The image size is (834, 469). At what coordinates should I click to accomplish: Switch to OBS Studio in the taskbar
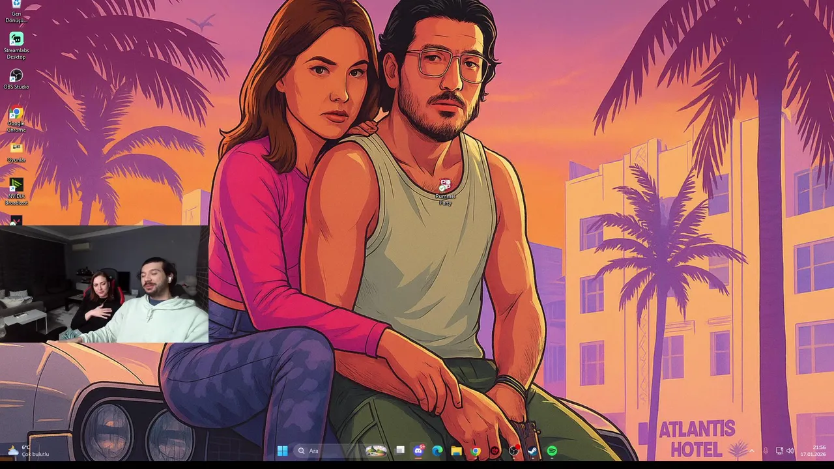pos(514,451)
